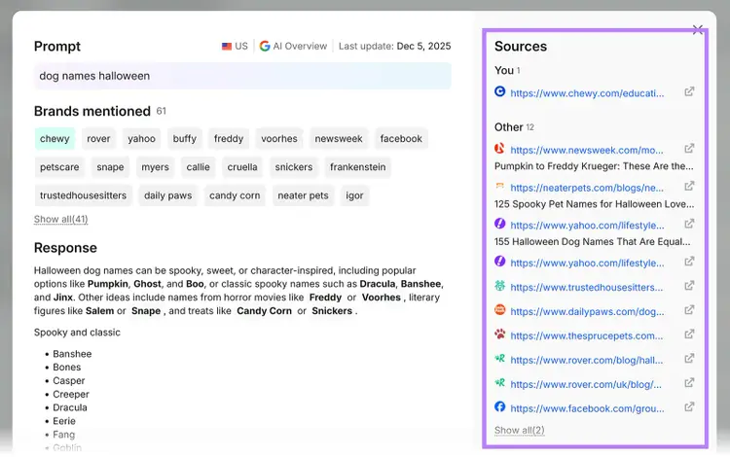Select the facebook brand tag
This screenshot has height=457, width=730.
point(401,138)
